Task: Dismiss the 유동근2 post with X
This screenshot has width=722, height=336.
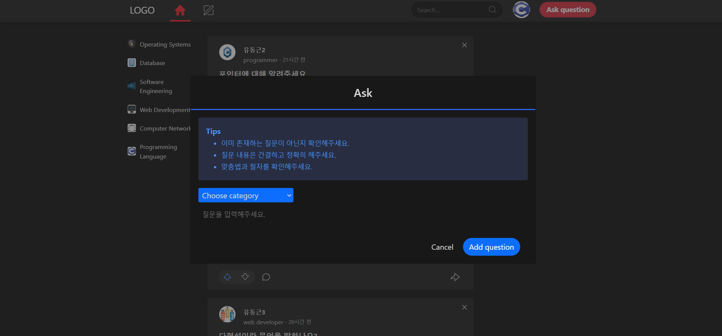Action: click(x=465, y=45)
